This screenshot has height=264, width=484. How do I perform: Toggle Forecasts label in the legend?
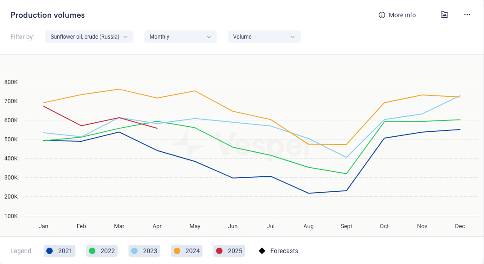click(x=284, y=251)
